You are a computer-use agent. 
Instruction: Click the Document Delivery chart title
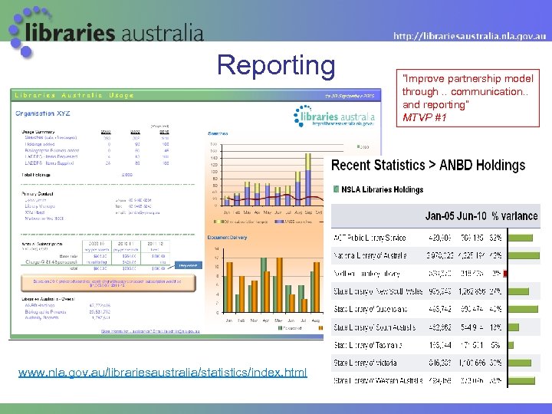[x=227, y=237]
